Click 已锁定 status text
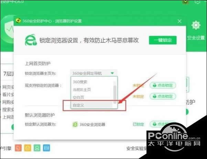Image resolution: width=207 pixels, height=159 pixels. coord(138,124)
